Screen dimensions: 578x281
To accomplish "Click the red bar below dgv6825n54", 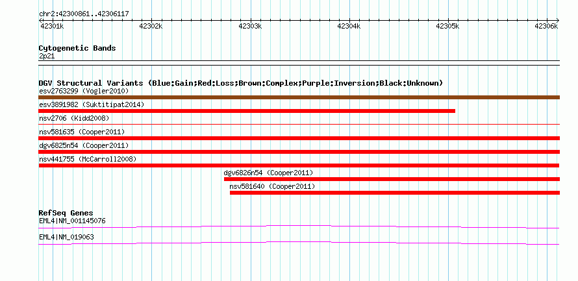I will coord(299,152).
